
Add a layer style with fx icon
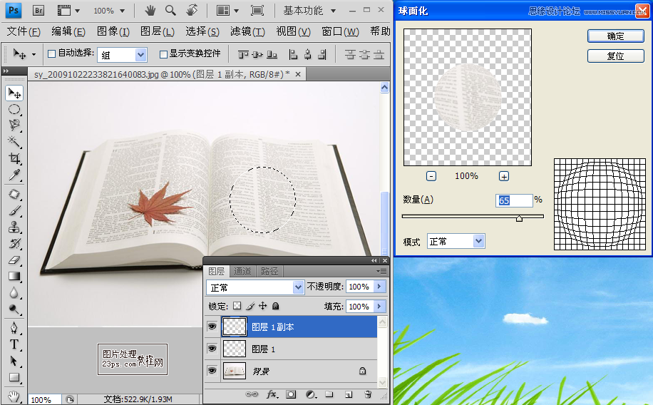pyautogui.click(x=272, y=394)
